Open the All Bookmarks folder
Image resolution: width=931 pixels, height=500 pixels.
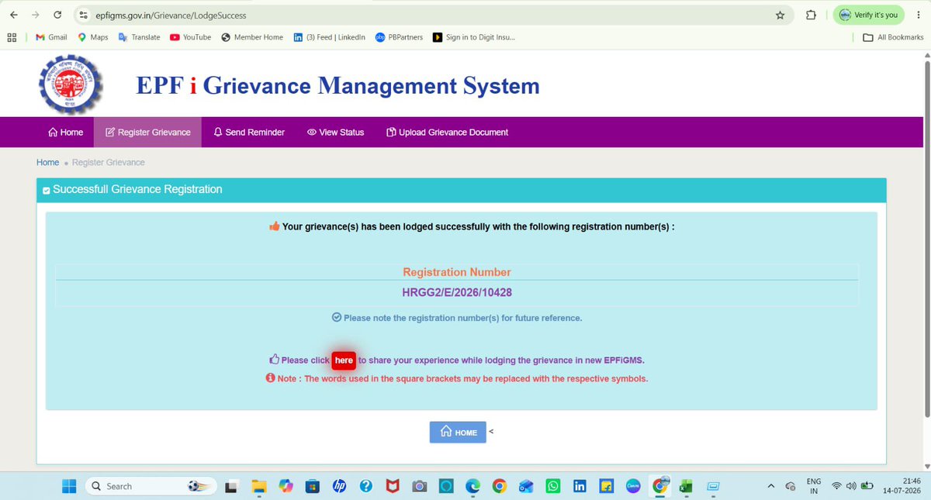(893, 36)
